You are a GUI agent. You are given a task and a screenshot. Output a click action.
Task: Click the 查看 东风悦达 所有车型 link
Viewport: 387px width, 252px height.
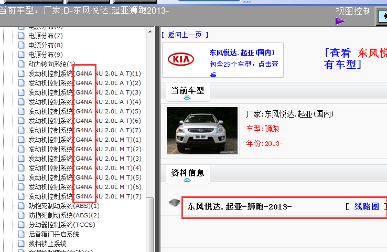[356, 59]
